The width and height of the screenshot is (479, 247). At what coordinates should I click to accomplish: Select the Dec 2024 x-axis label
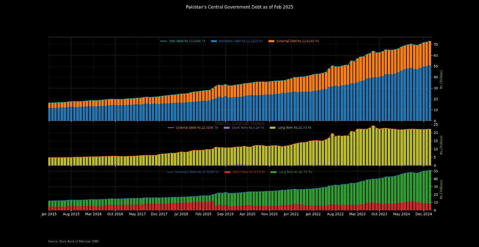(424, 214)
